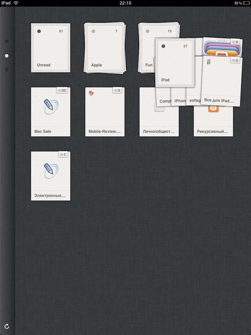This screenshot has width=251, height=335.
Task: Open the Apple folder stack
Action: point(105,48)
